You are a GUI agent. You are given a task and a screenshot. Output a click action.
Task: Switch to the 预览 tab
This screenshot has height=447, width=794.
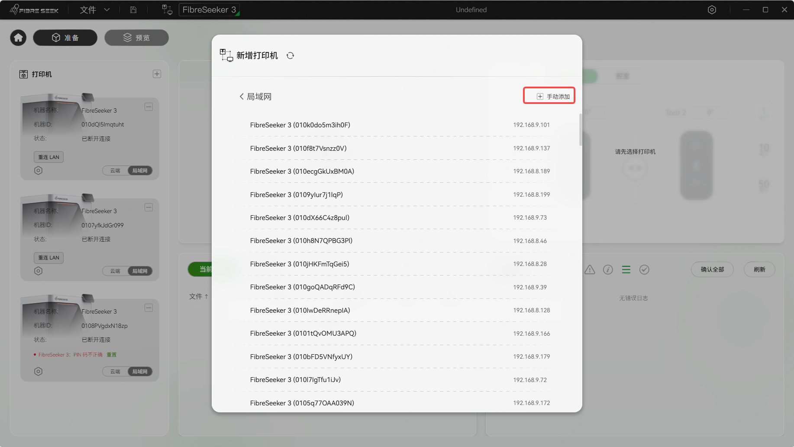pyautogui.click(x=136, y=38)
